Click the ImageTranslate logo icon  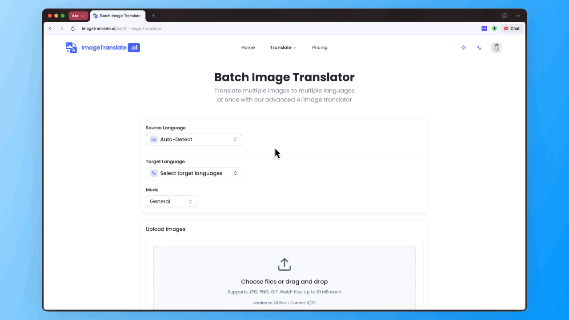pyautogui.click(x=71, y=48)
